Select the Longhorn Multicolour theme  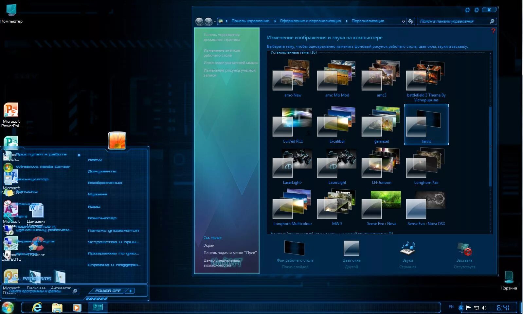point(293,207)
